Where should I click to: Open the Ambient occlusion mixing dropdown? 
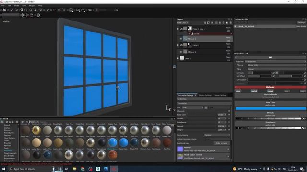point(217,139)
